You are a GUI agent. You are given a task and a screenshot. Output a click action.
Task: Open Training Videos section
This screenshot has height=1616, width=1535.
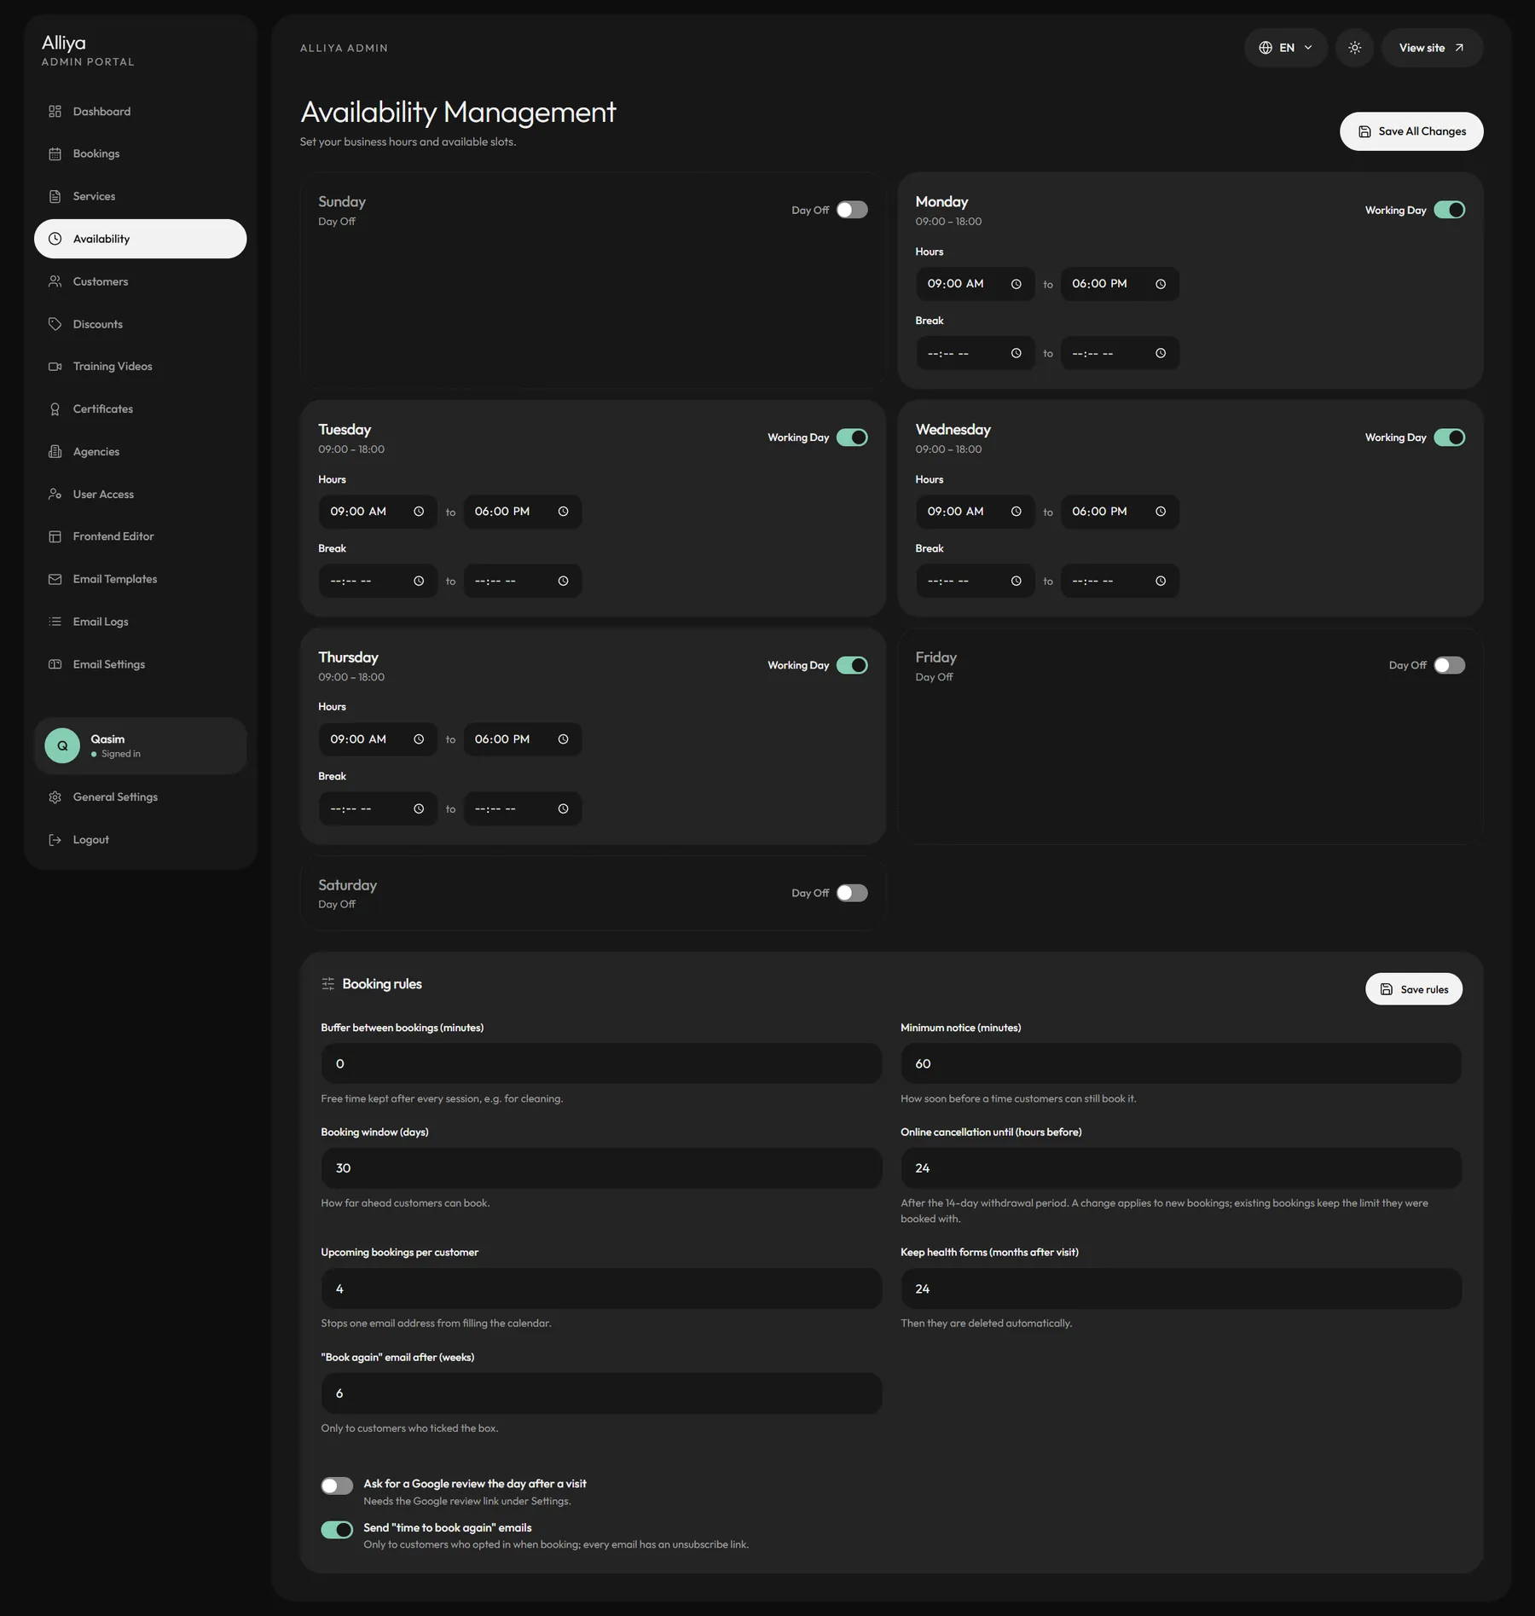pyautogui.click(x=140, y=367)
